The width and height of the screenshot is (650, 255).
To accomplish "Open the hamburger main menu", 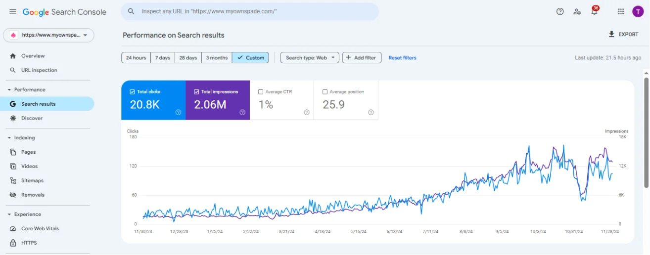I will coord(13,11).
